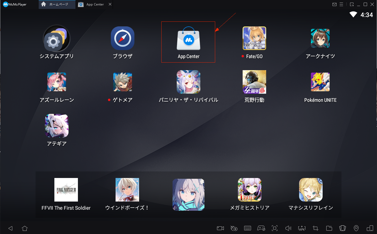377x234 pixels.
Task: Open Pokémon UNITE
Action: click(320, 82)
